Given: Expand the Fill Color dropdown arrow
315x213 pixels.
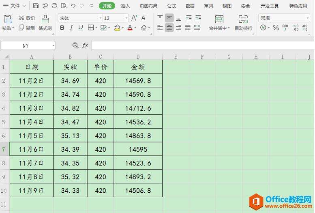Looking at the screenshot, I should (x=123, y=28).
